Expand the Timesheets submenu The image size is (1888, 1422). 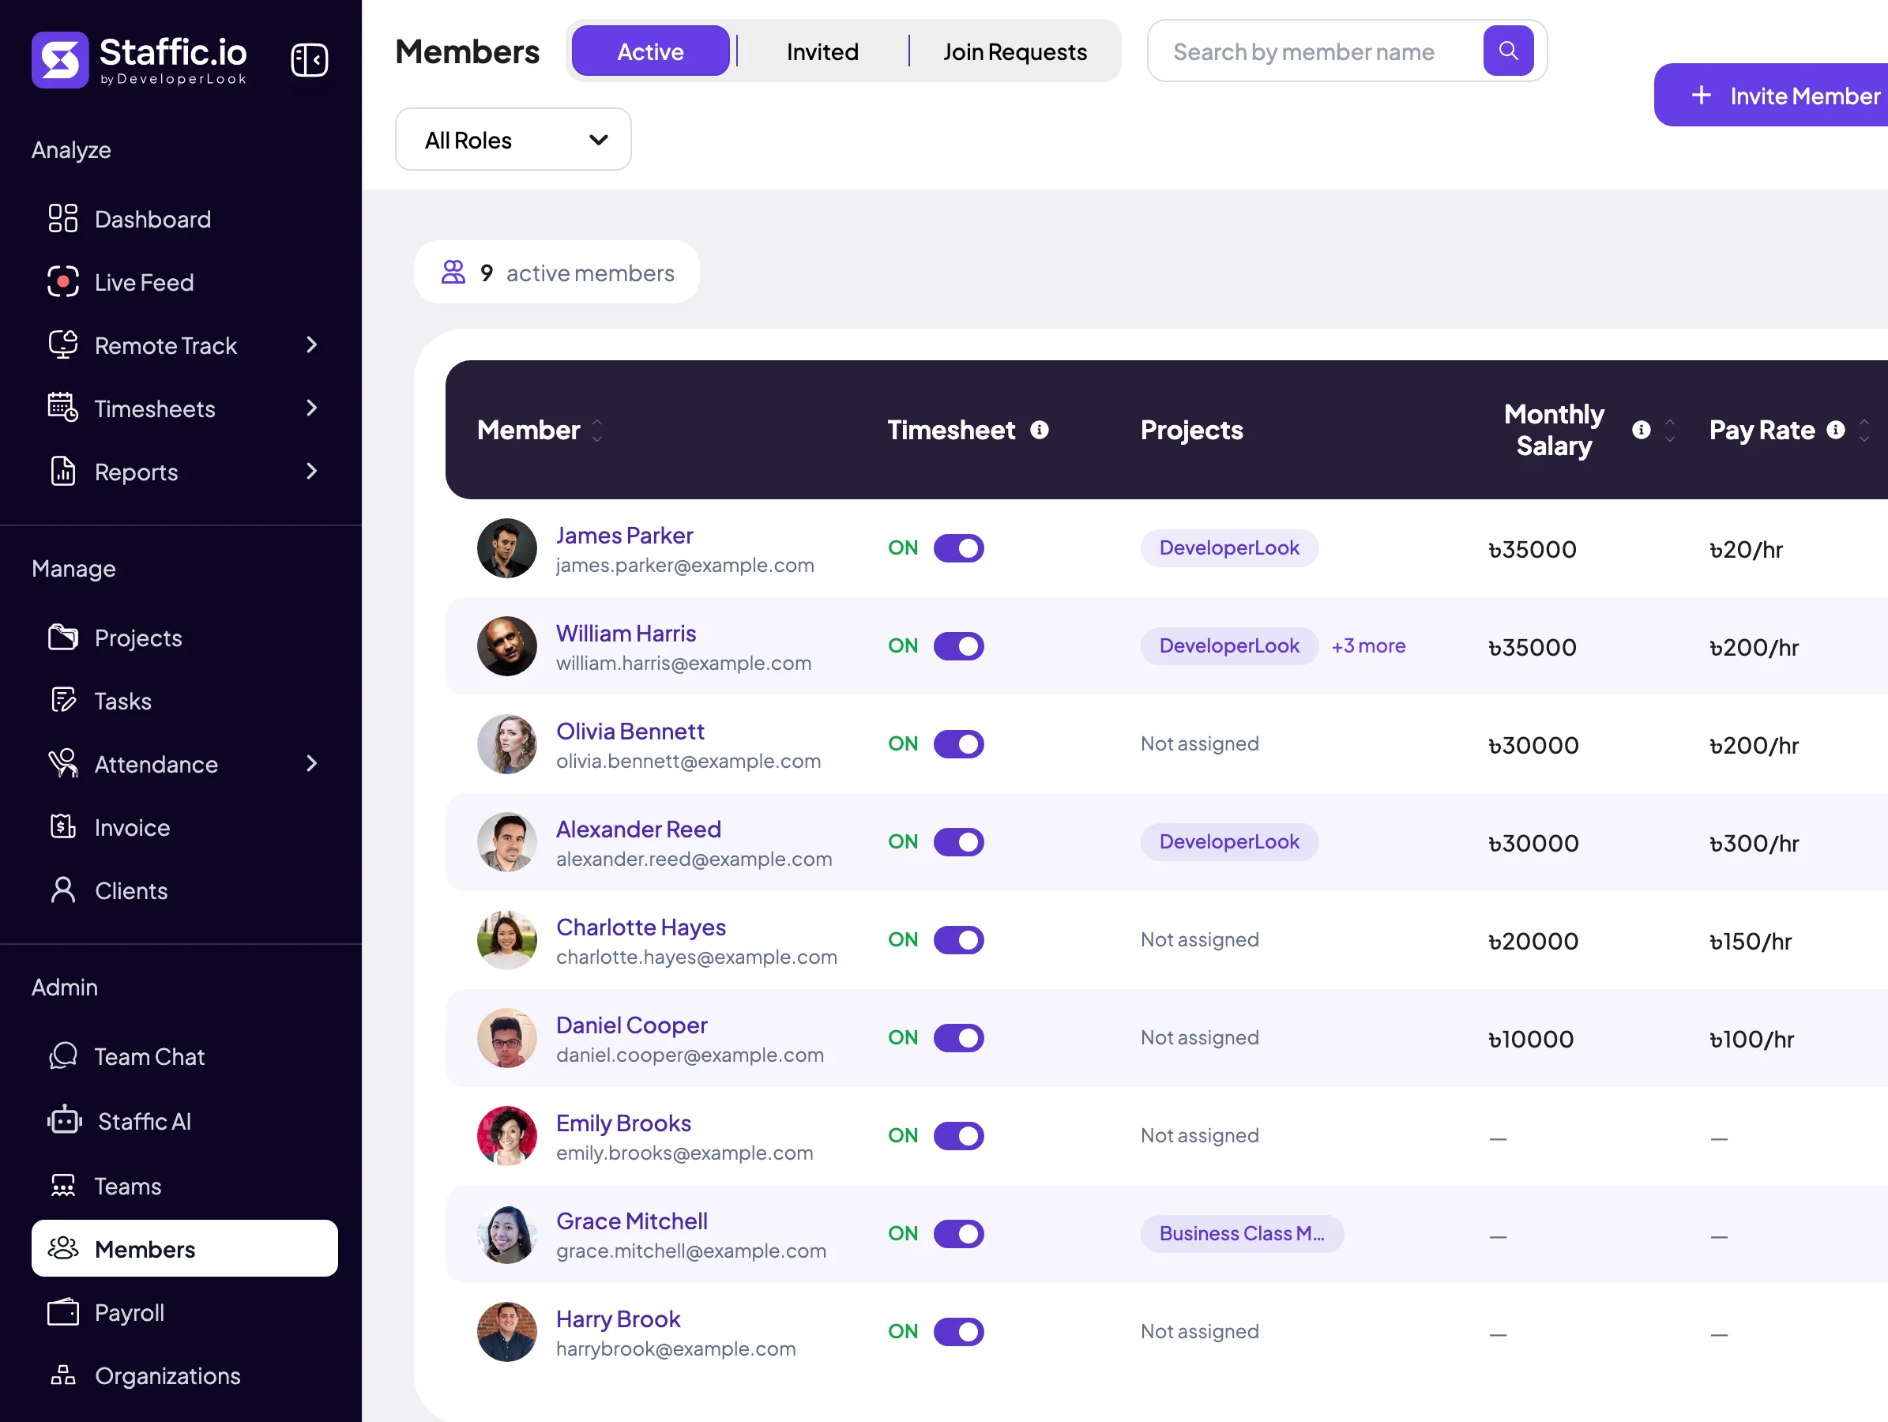pos(311,408)
